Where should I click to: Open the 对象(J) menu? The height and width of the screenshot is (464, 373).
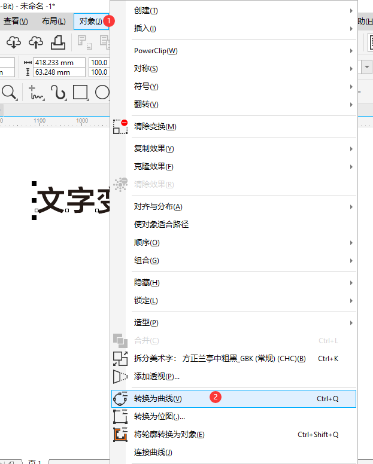click(91, 22)
